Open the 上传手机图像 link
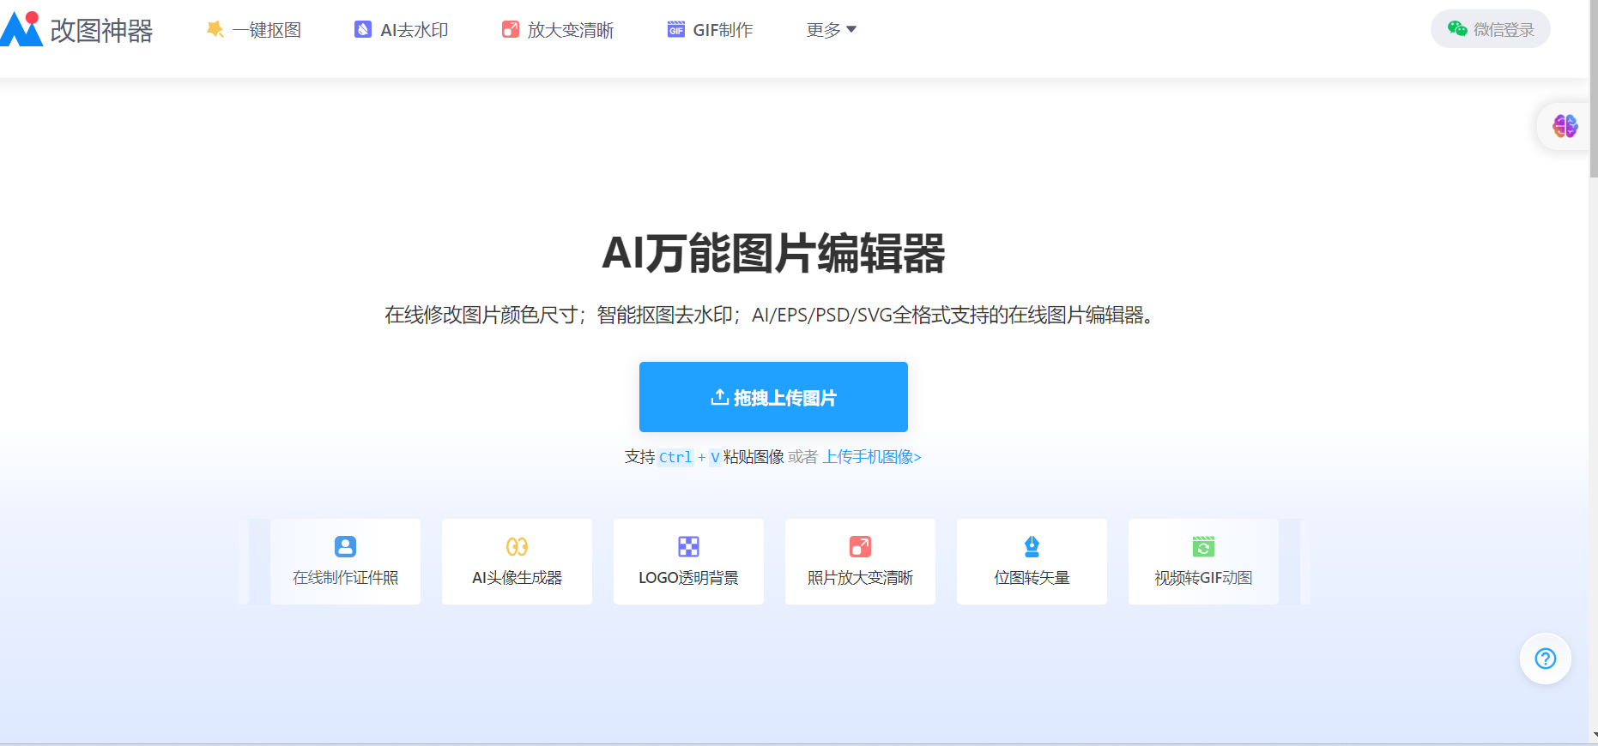Image resolution: width=1598 pixels, height=746 pixels. (x=871, y=457)
